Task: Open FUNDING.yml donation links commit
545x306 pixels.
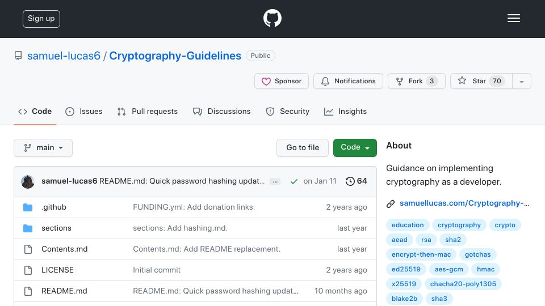Action: (x=194, y=207)
